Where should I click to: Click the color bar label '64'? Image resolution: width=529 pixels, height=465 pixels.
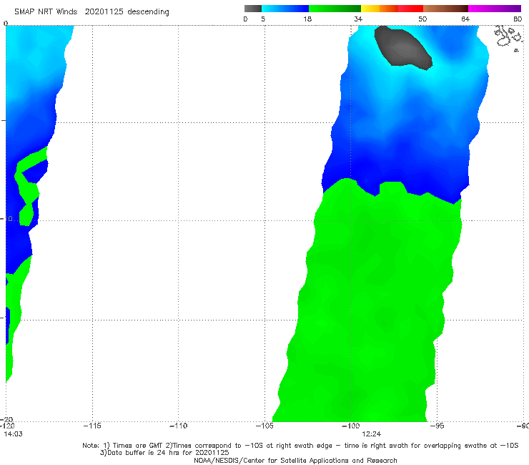465,19
